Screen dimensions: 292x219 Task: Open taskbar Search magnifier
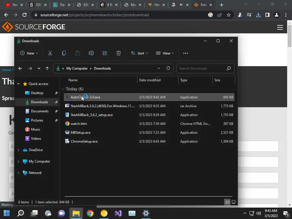coord(21,213)
